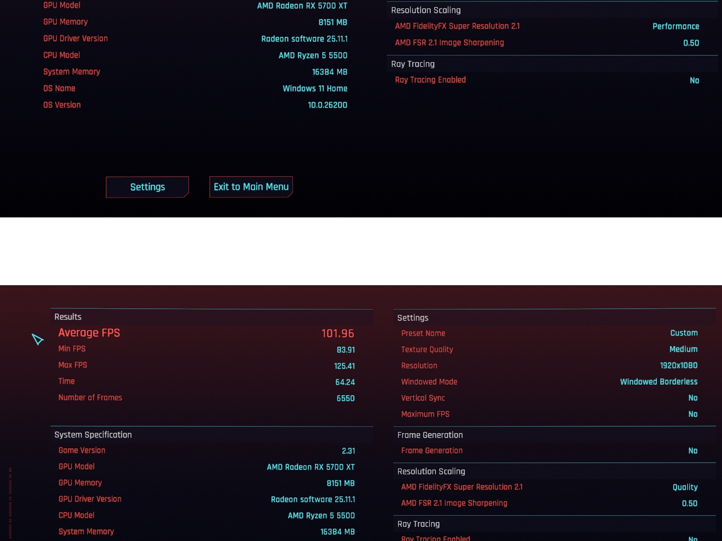This screenshot has height=541, width=722.
Task: Click the 6550 frames value
Action: click(x=345, y=398)
